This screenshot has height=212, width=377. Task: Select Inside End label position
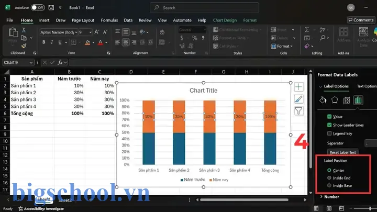(329, 178)
